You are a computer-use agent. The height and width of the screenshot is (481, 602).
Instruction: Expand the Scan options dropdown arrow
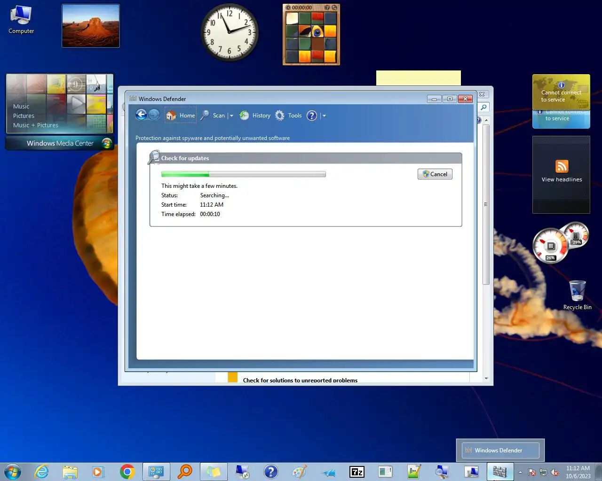tap(231, 116)
